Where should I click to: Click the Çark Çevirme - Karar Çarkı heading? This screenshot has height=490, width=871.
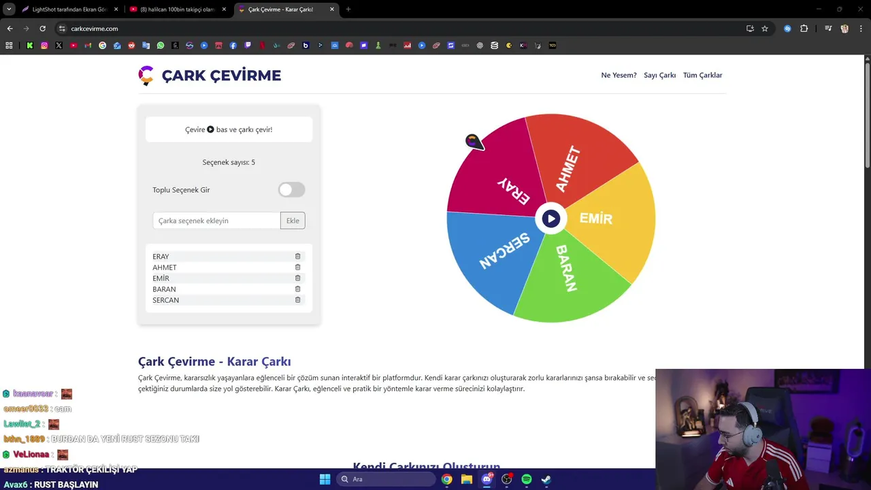[214, 361]
